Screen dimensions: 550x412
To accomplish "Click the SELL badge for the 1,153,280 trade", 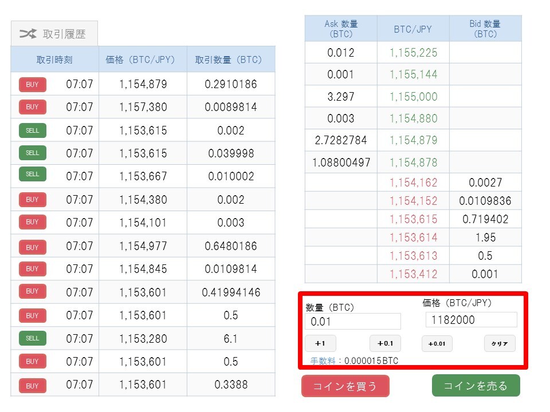I will tap(32, 338).
